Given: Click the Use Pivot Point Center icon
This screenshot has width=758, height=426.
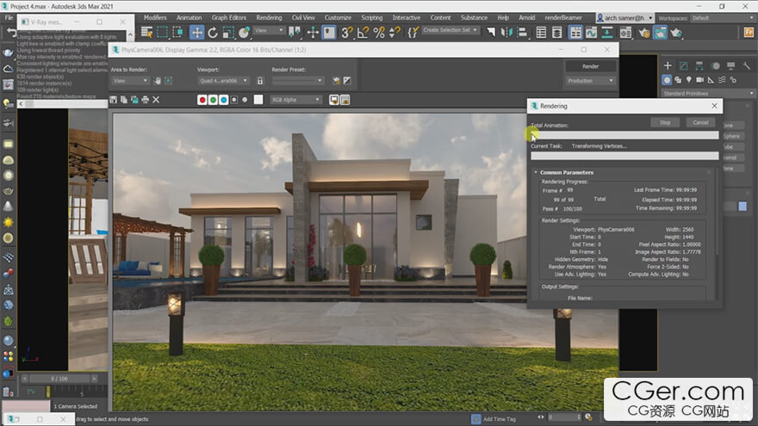Looking at the screenshot, I should coord(295,33).
